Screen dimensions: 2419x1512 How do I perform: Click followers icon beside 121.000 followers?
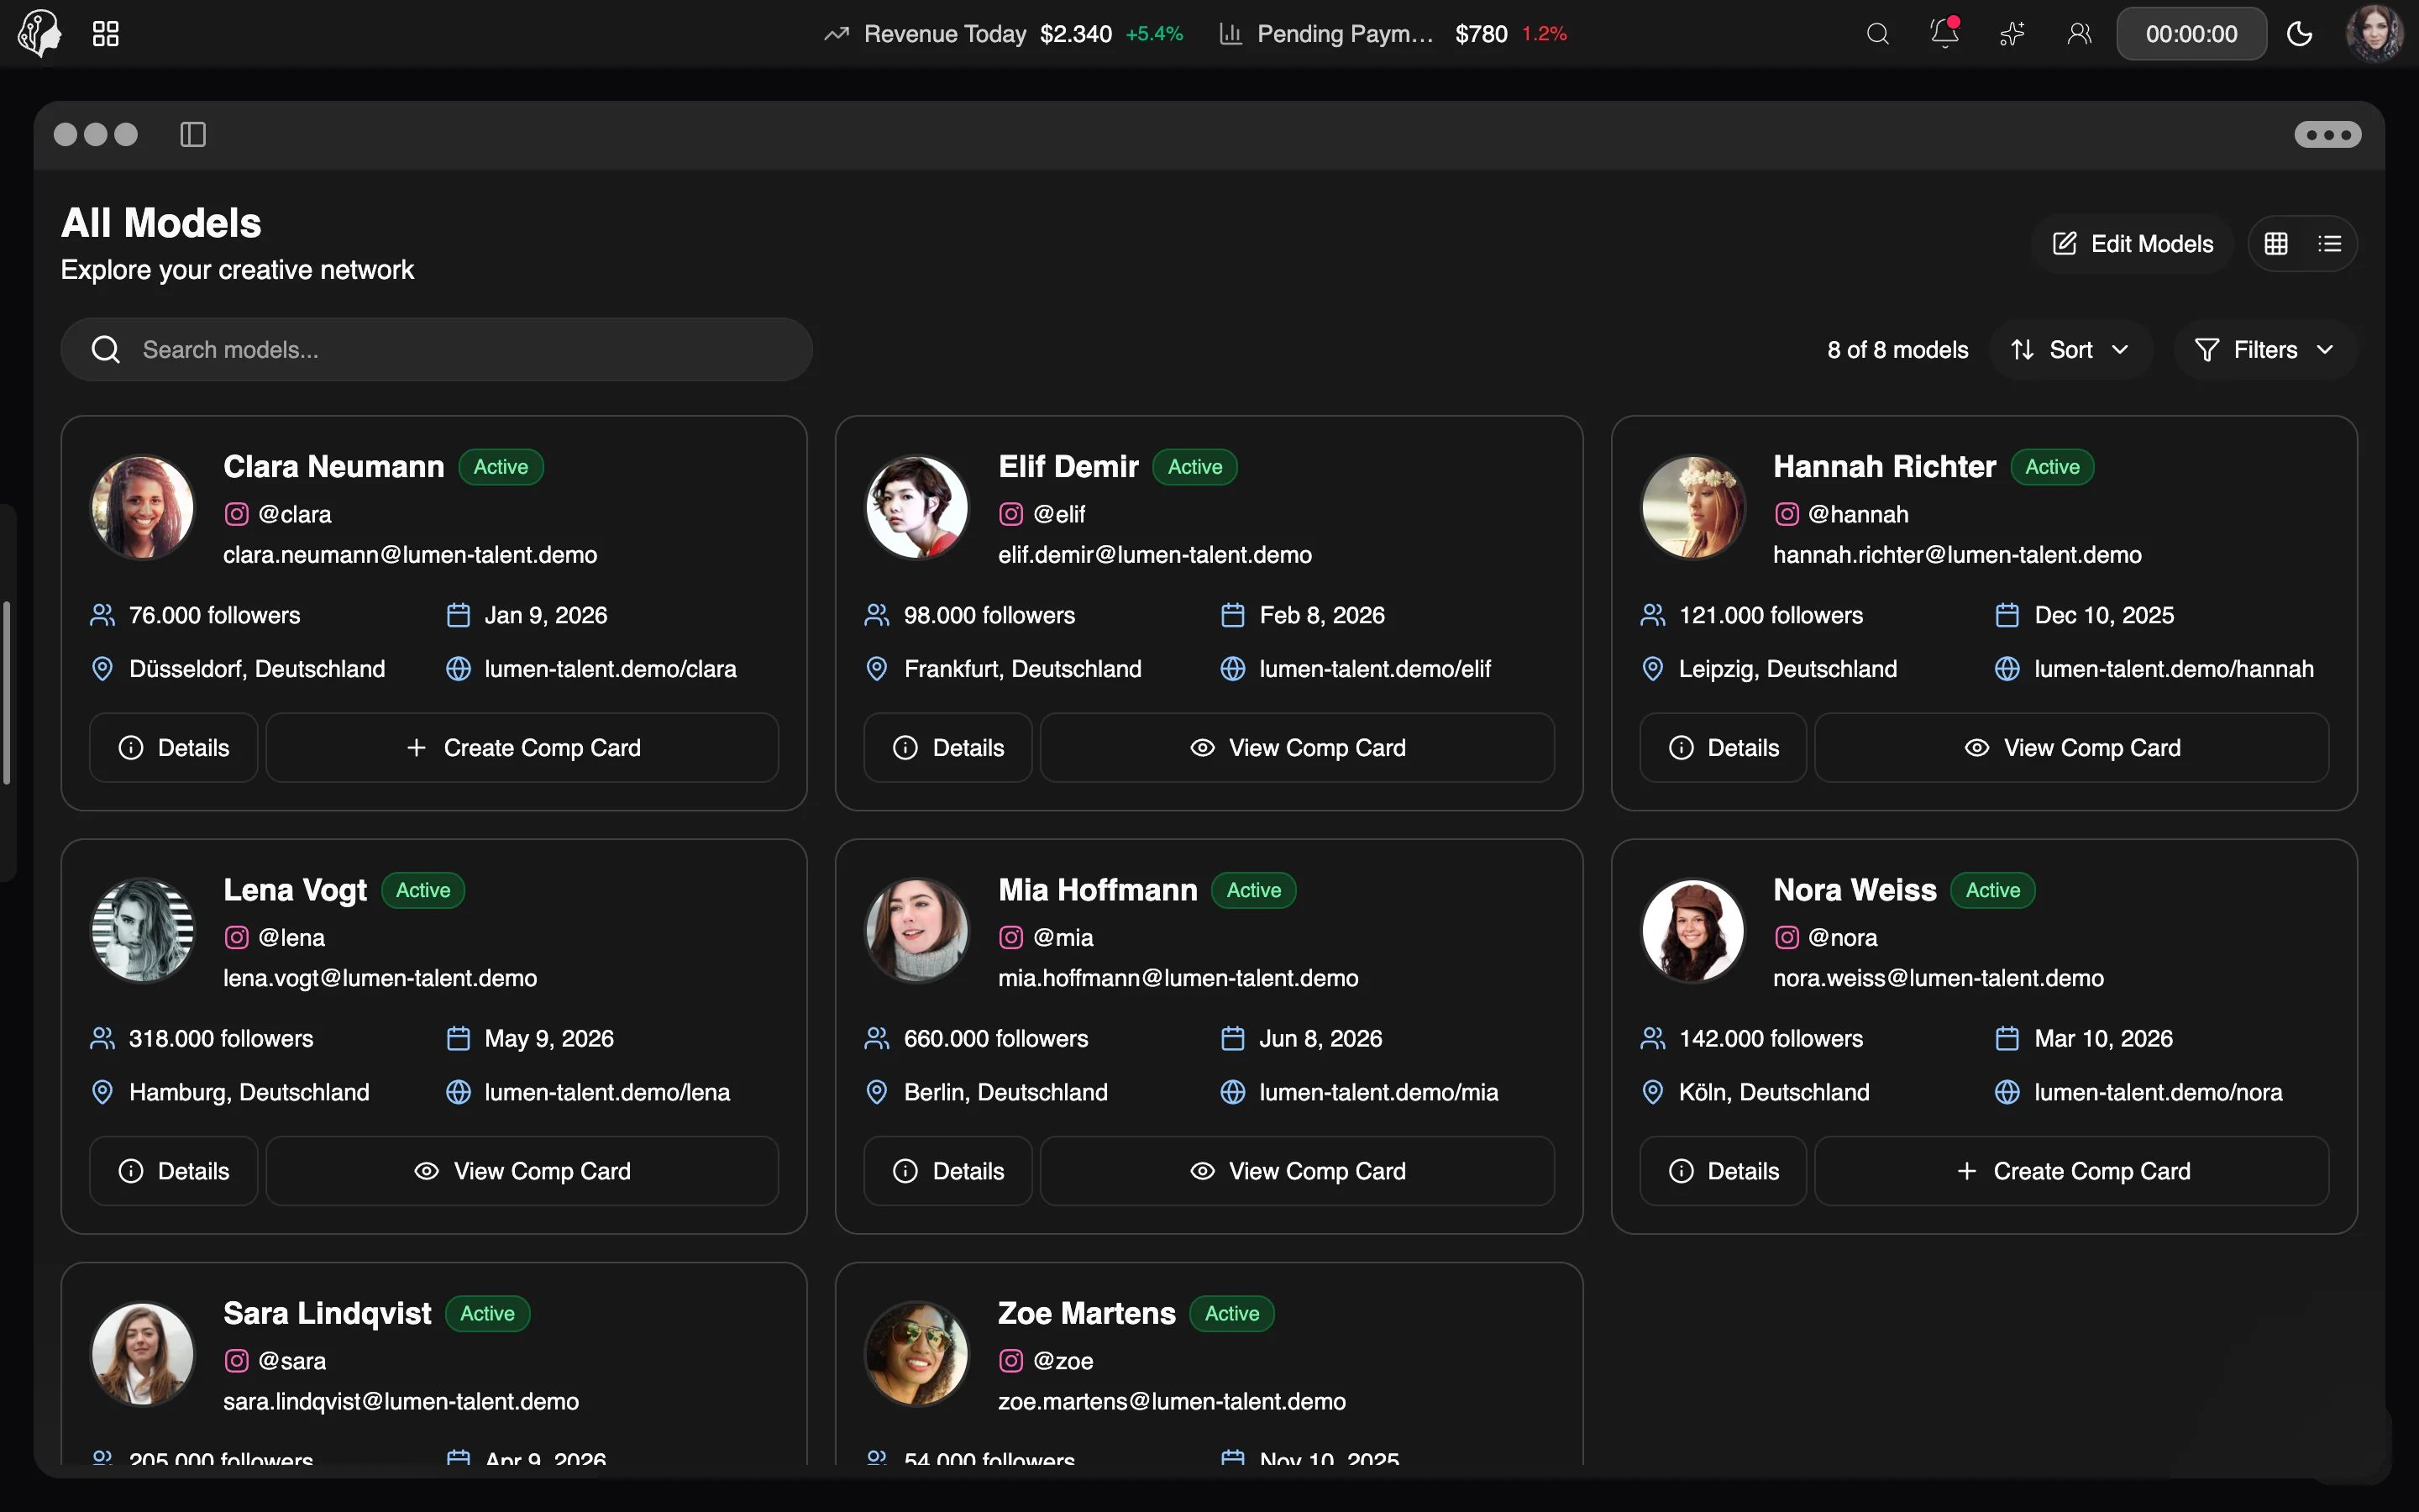[x=1652, y=615]
